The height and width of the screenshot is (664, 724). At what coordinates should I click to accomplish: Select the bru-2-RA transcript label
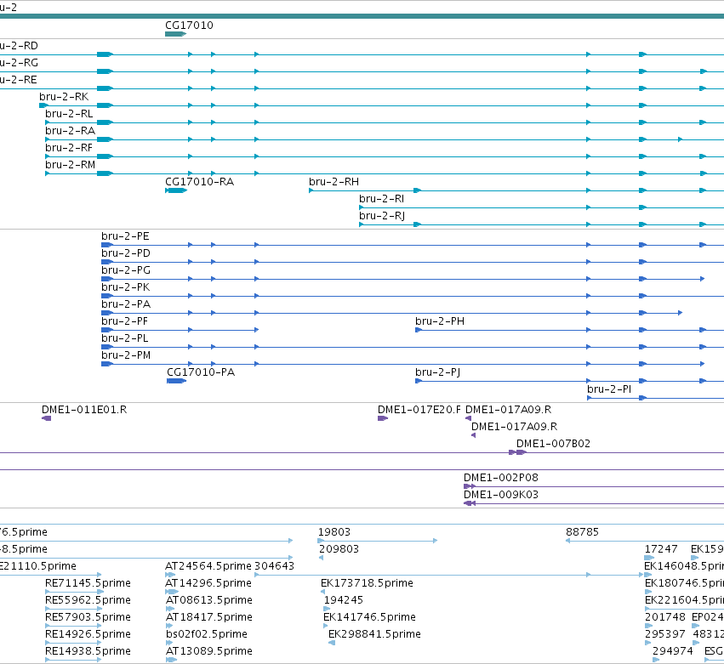pyautogui.click(x=70, y=131)
